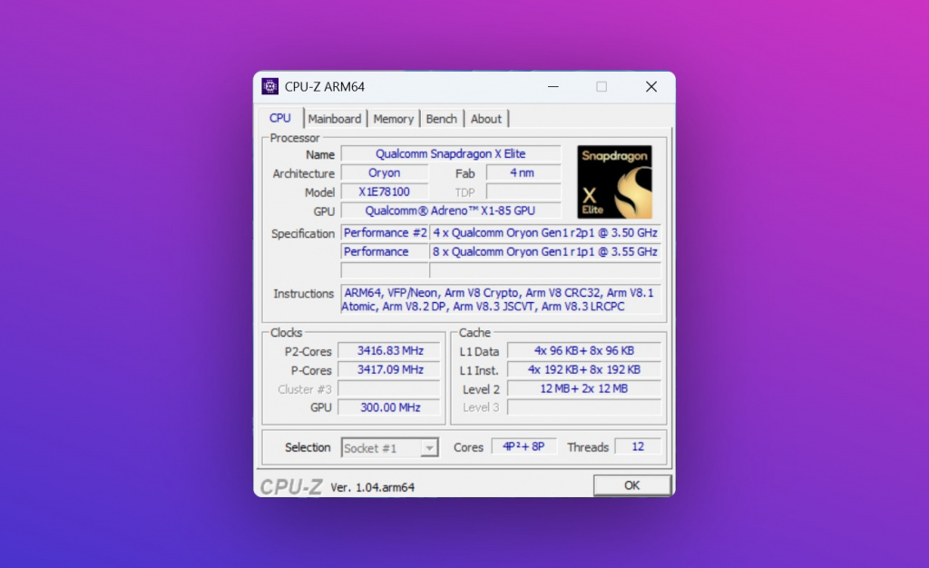Close the CPU-Z ARM64 window

click(650, 87)
